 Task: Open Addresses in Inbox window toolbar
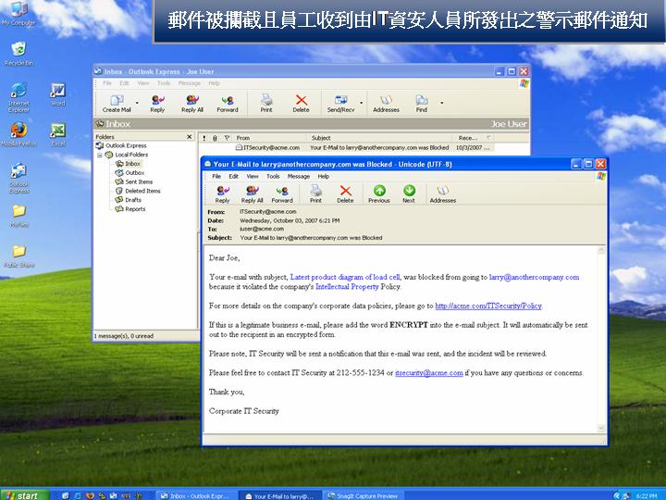[386, 104]
